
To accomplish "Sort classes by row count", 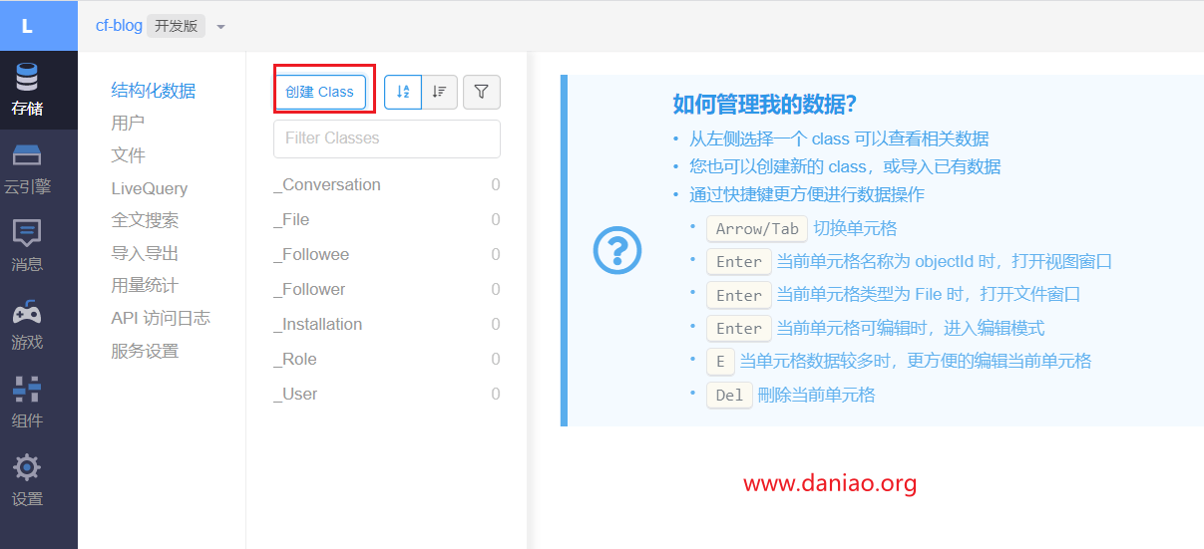I will click(440, 92).
